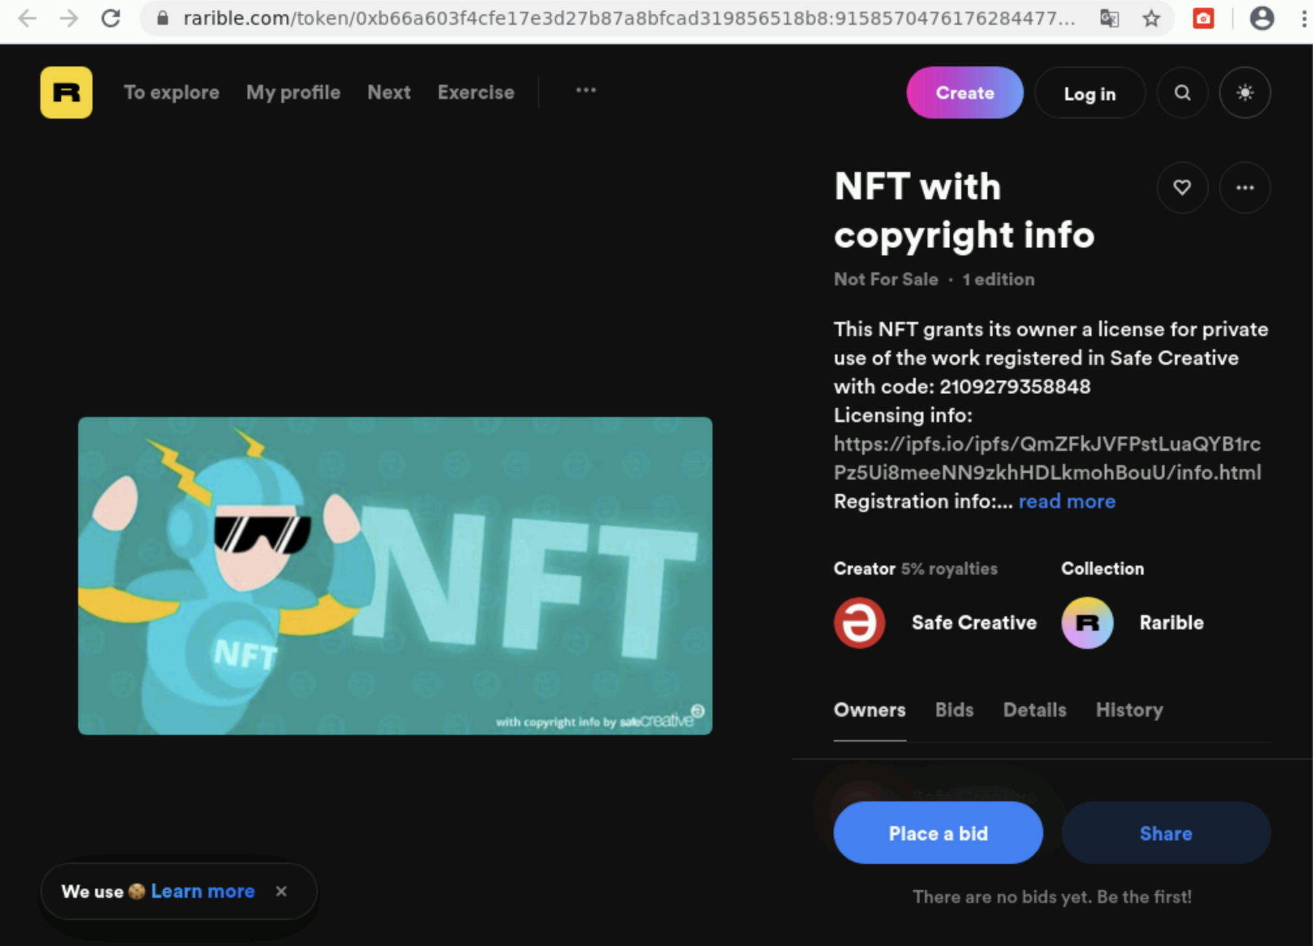This screenshot has width=1313, height=946.
Task: Expand the navigation overflow ellipsis
Action: pos(585,91)
